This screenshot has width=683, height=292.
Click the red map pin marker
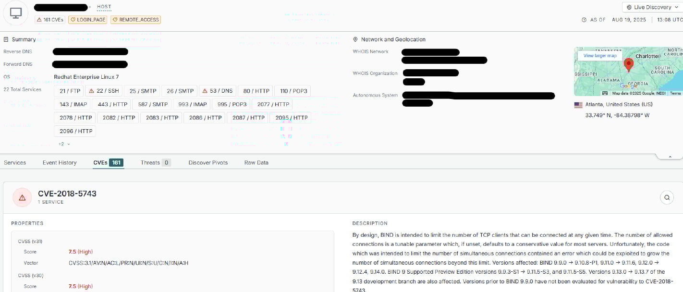628,64
